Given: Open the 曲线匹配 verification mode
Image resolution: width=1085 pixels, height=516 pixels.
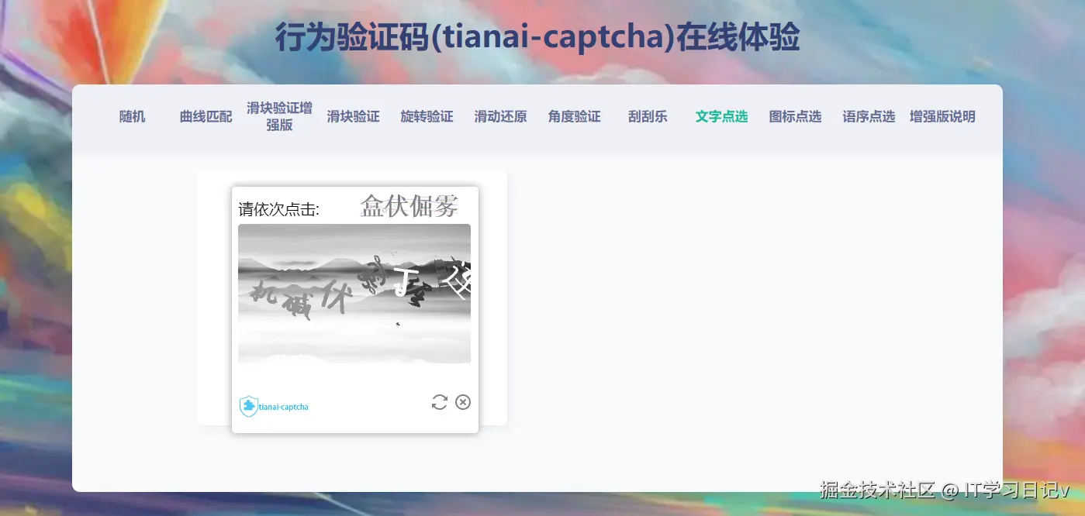Looking at the screenshot, I should point(205,116).
